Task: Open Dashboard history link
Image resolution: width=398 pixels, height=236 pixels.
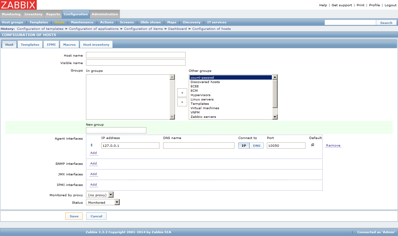Action: point(178,29)
